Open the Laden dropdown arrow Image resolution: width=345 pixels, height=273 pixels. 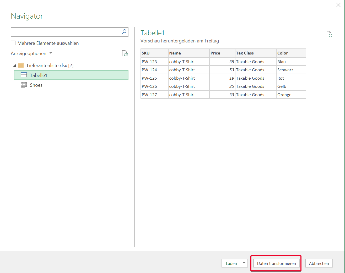pyautogui.click(x=244, y=263)
